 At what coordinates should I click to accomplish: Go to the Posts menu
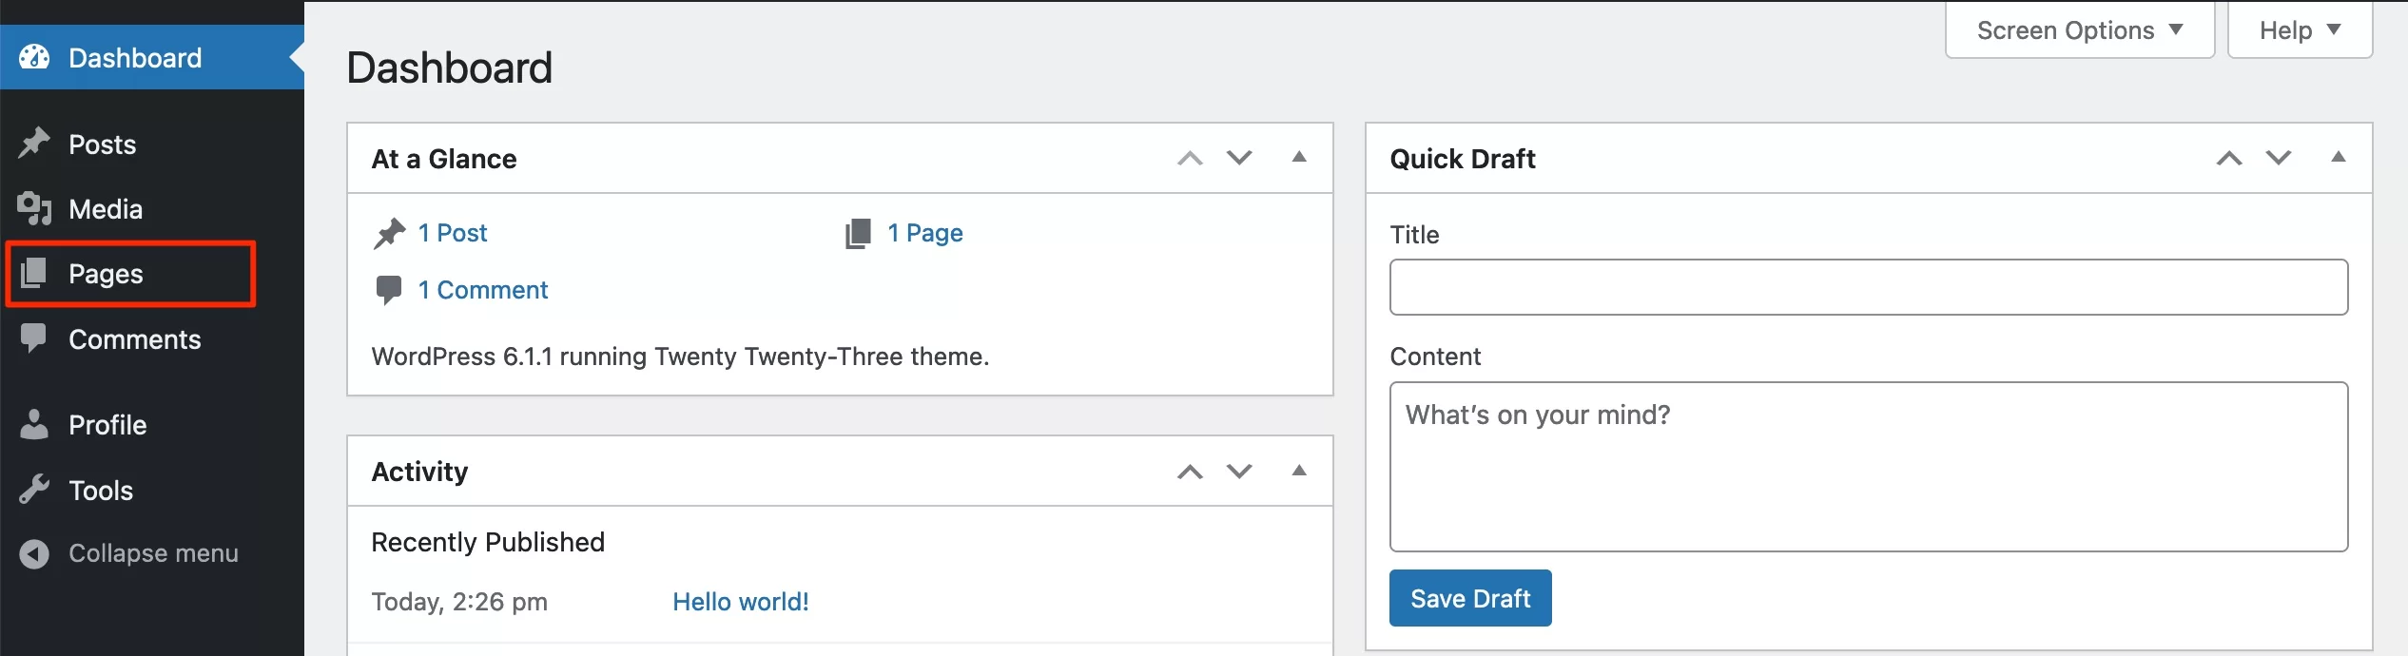pos(152,144)
